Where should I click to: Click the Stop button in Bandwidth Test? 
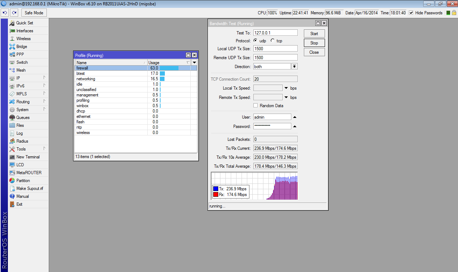click(314, 43)
